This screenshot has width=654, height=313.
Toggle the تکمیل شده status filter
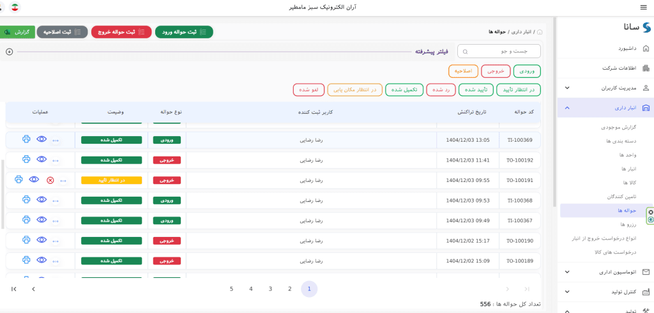tap(404, 89)
